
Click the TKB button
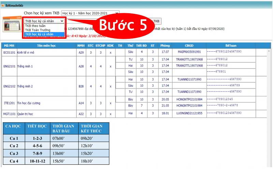[x=156, y=21]
